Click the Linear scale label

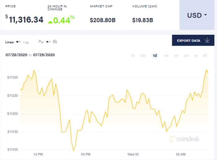pos(10,42)
